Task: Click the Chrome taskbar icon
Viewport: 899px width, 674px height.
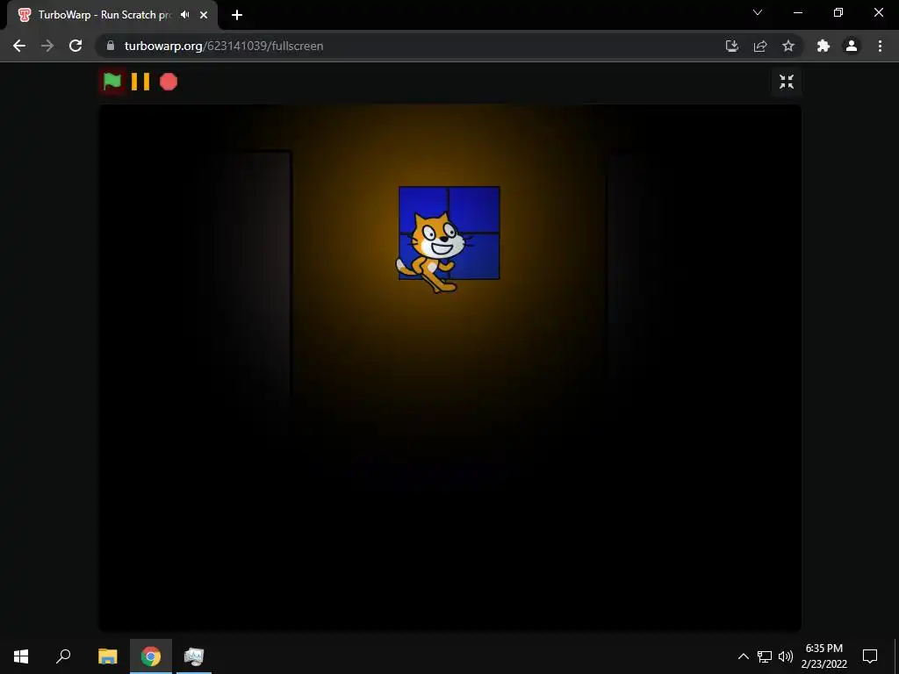Action: [x=151, y=656]
